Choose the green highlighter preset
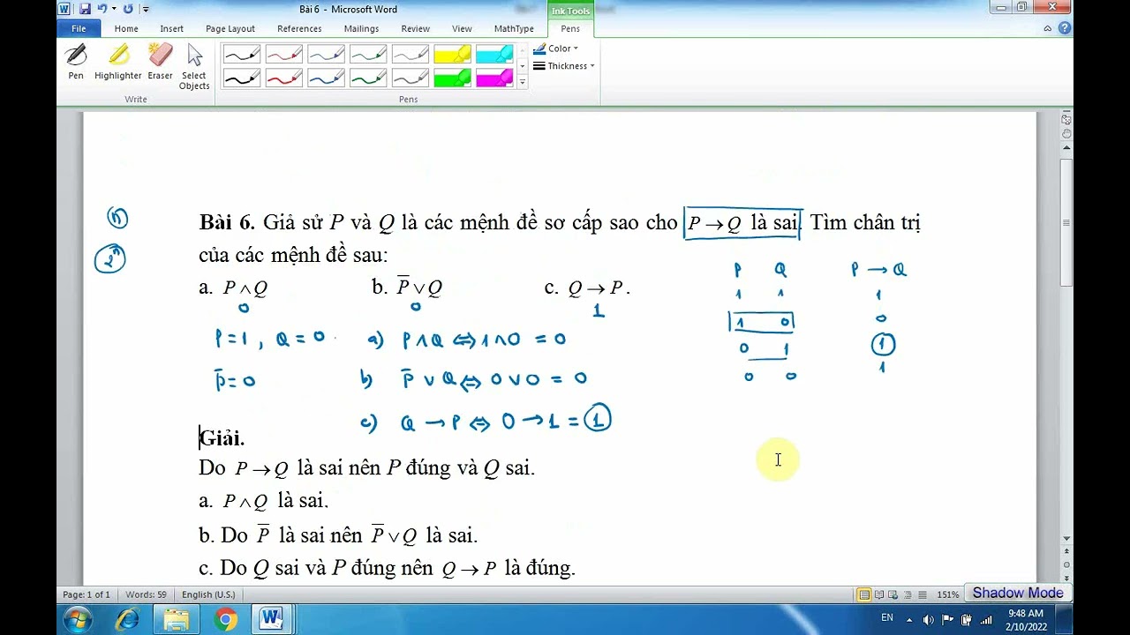Viewport: 1130px width, 635px height. point(452,78)
